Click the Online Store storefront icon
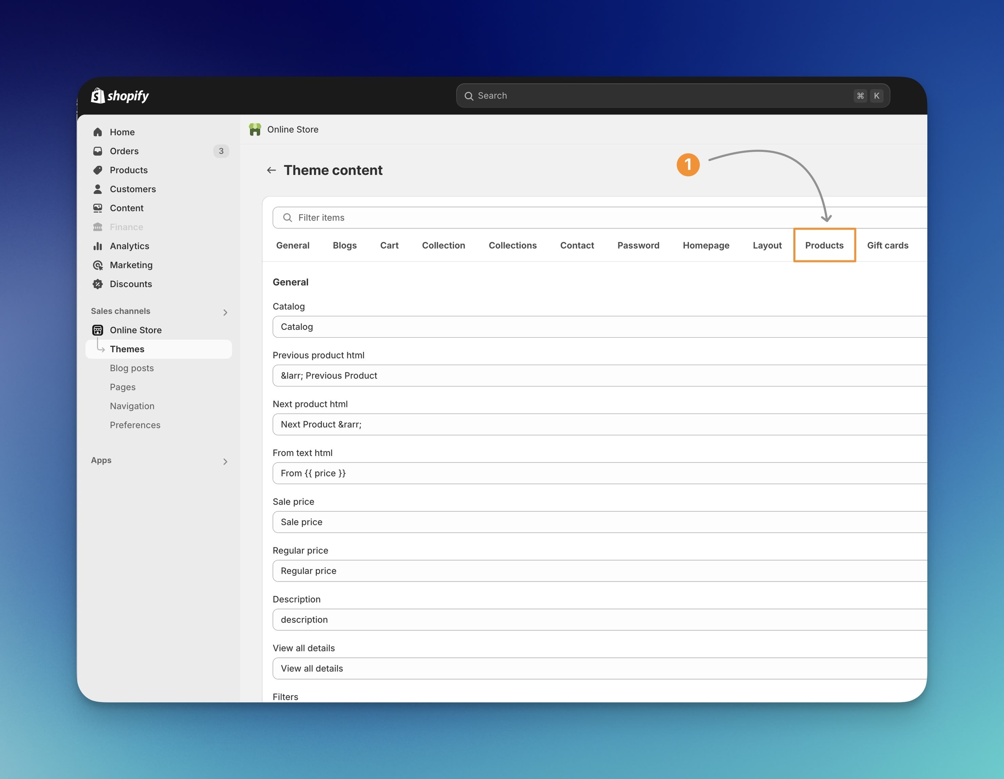Viewport: 1004px width, 779px height. click(98, 330)
